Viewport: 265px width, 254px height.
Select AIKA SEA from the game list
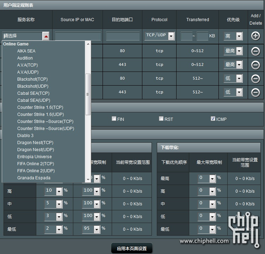coord(26,51)
